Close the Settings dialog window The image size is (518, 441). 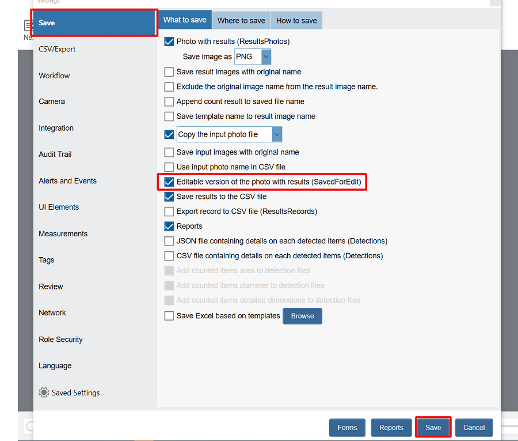coord(495,2)
